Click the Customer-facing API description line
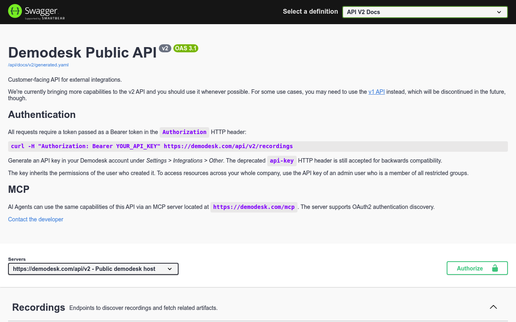Screen dimensions: 516x322 [x=65, y=80]
